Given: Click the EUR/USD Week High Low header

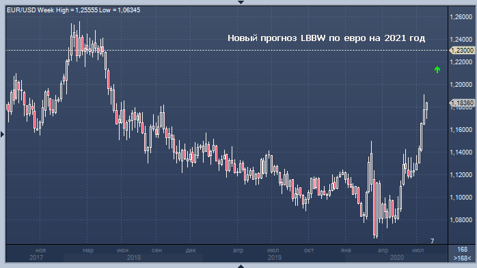Looking at the screenshot, I should pyautogui.click(x=74, y=10).
